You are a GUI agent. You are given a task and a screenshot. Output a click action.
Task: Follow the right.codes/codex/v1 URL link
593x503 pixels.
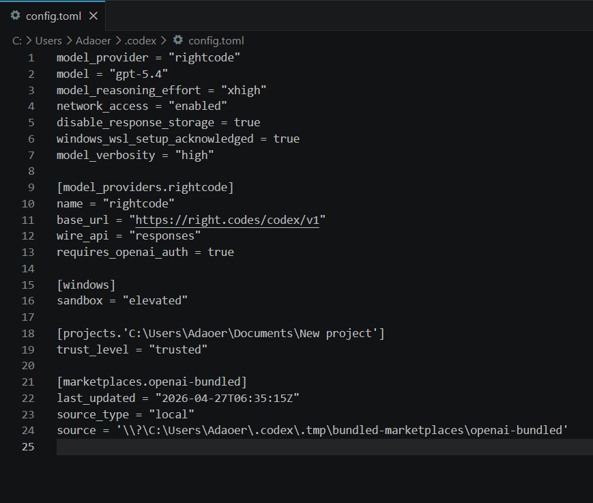point(227,220)
